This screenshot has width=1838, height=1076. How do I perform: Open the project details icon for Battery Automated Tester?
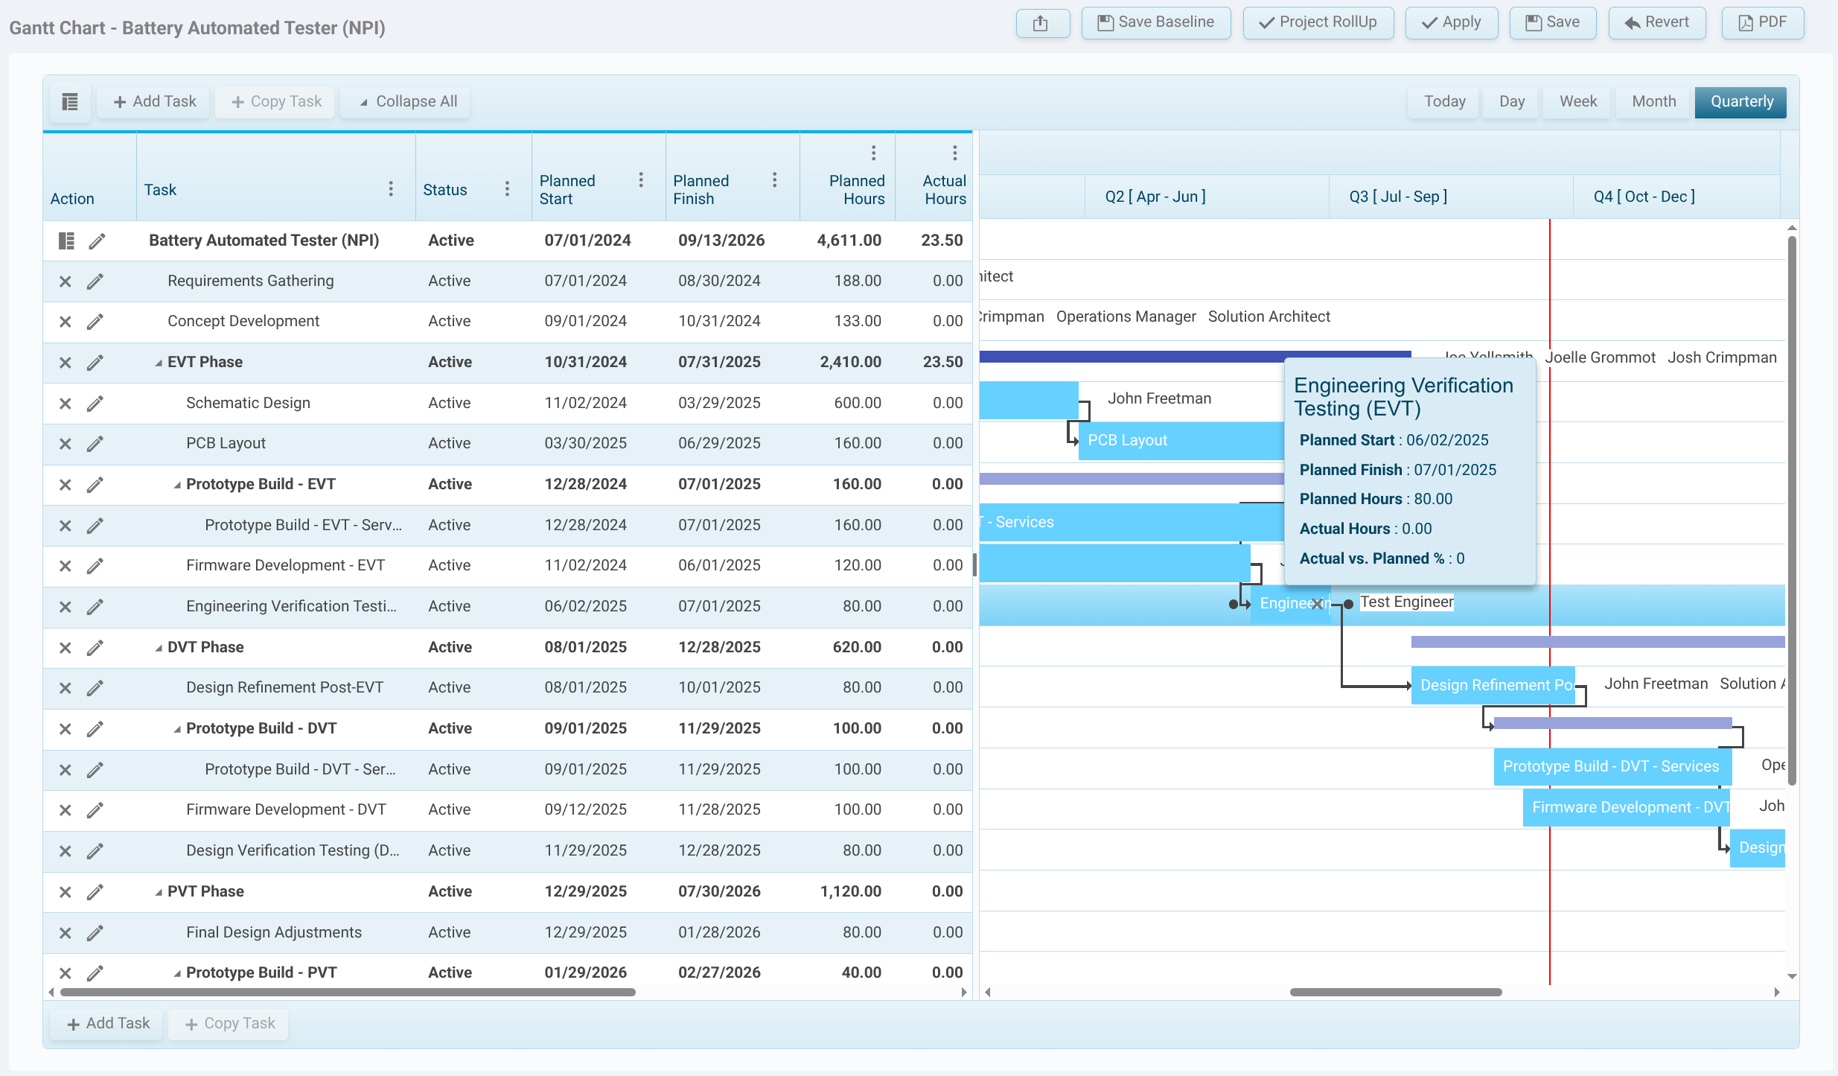click(66, 241)
